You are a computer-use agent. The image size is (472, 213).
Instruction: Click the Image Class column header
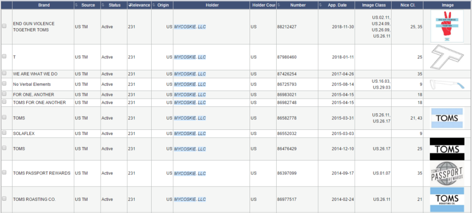374,5
